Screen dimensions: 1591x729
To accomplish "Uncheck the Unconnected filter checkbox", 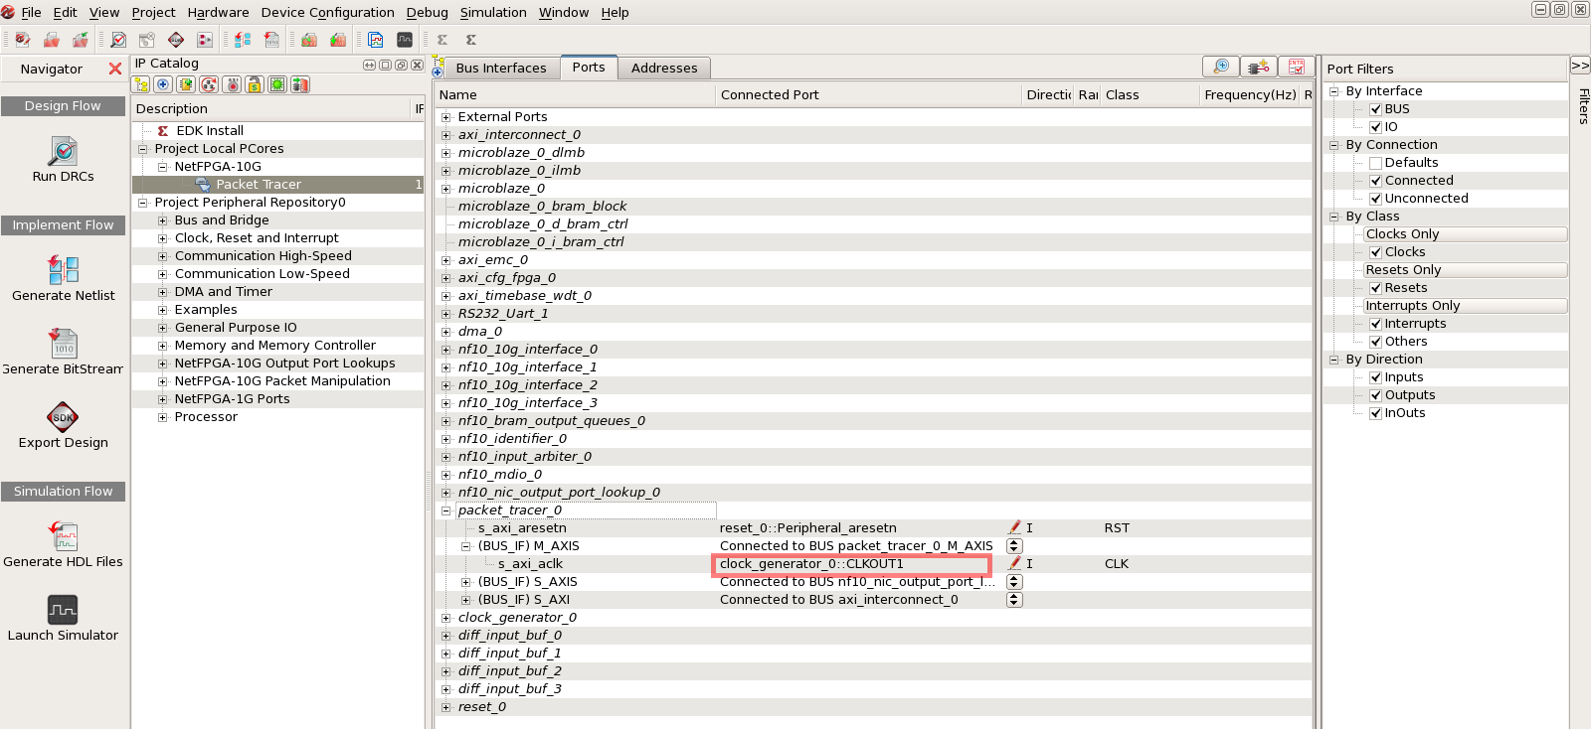I will pyautogui.click(x=1376, y=199).
